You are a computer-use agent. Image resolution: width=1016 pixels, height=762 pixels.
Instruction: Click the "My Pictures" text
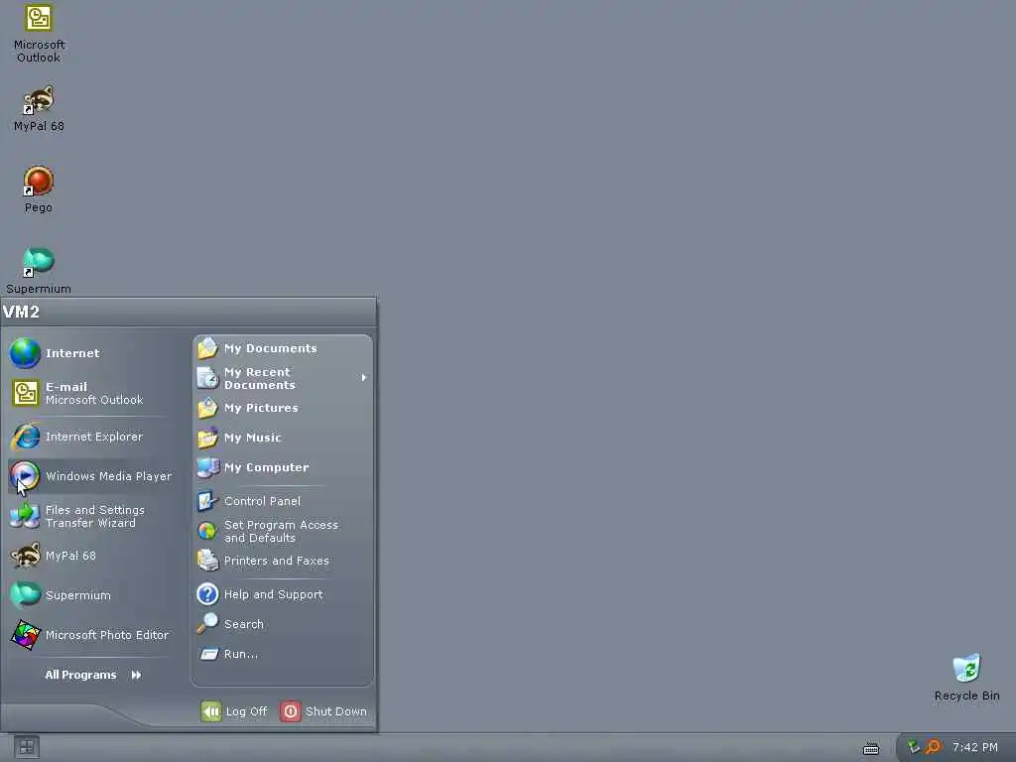point(261,408)
